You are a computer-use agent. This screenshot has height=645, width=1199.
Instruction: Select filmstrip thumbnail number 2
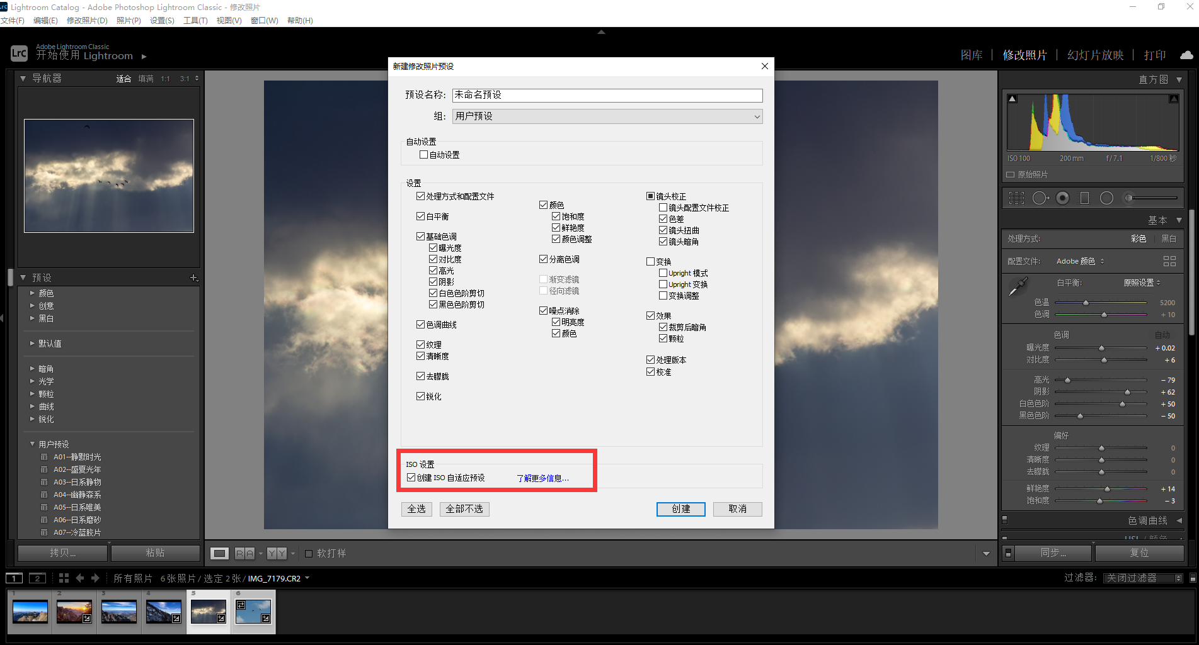coord(74,611)
